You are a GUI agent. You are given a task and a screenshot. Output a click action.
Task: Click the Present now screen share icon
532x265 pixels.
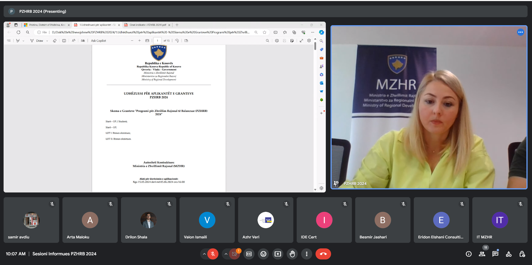coord(278,254)
